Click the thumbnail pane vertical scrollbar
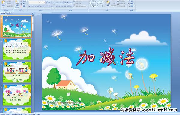 coord(33,64)
